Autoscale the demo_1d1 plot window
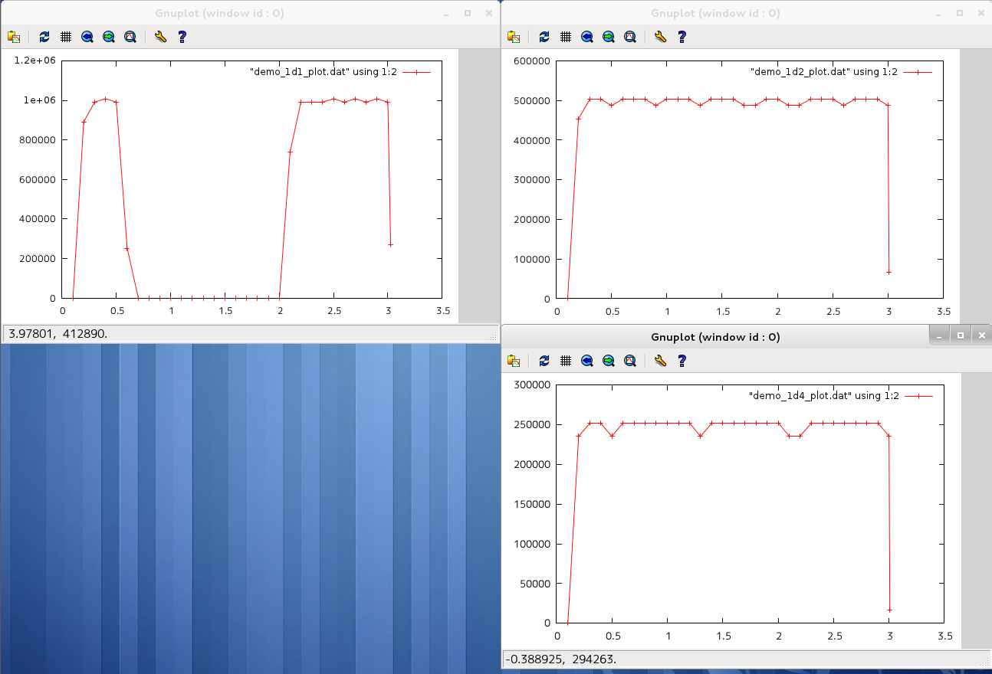The image size is (992, 674). [130, 36]
